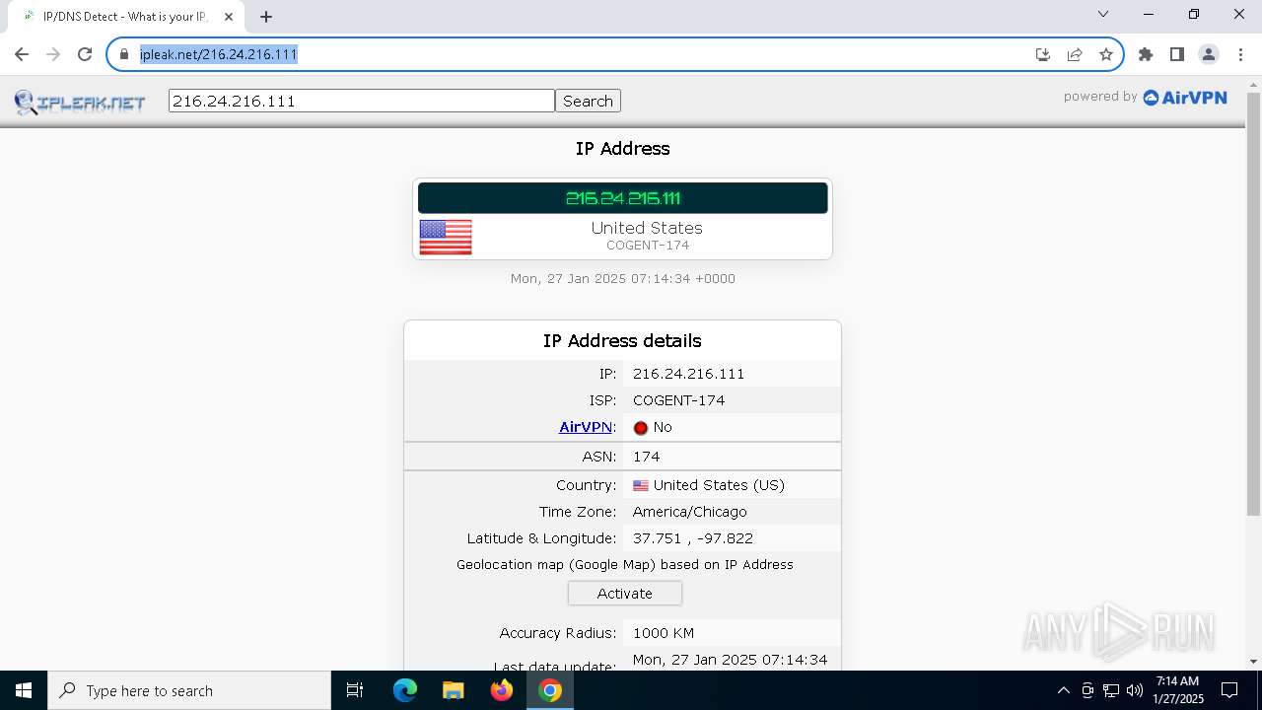The width and height of the screenshot is (1262, 710).
Task: Open the tab search dropdown
Action: coord(1103,15)
